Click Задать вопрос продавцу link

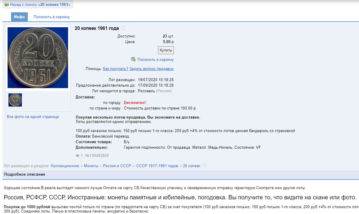pos(152,69)
